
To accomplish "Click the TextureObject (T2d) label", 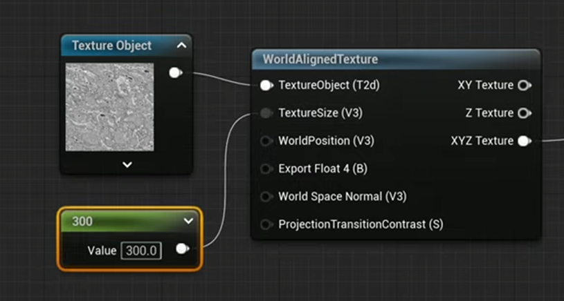I will [x=329, y=86].
